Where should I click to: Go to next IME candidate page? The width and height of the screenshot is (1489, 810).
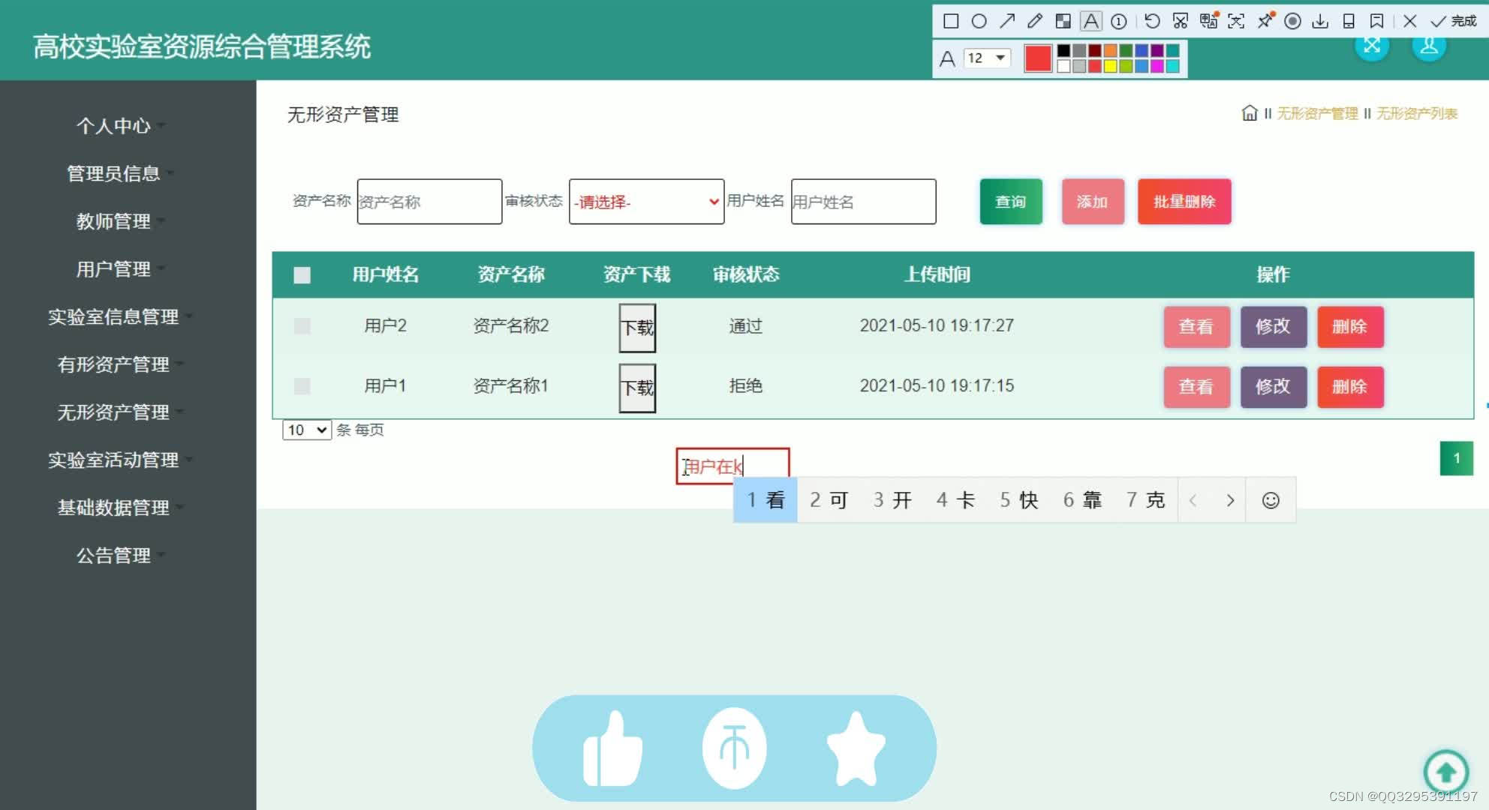coord(1230,500)
